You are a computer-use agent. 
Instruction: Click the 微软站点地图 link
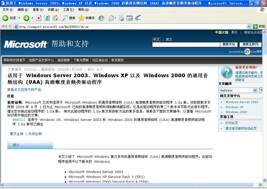pos(253,32)
